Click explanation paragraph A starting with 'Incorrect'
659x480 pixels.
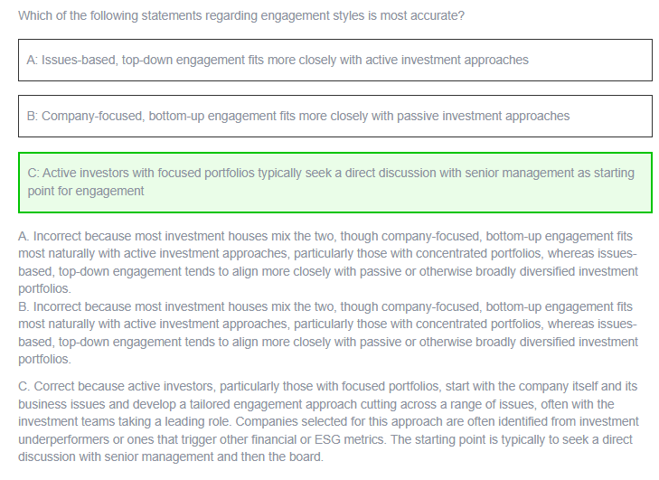(x=328, y=262)
